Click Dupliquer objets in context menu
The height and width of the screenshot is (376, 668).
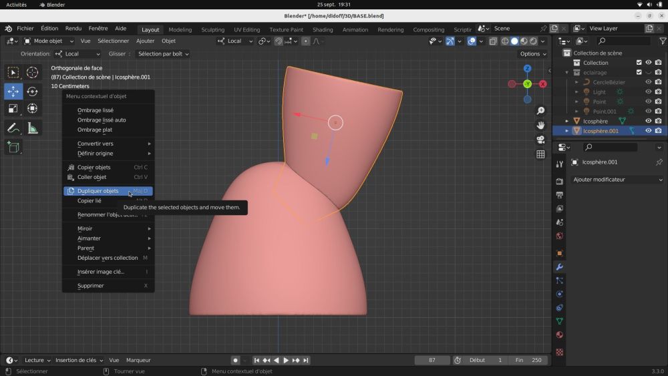98,191
